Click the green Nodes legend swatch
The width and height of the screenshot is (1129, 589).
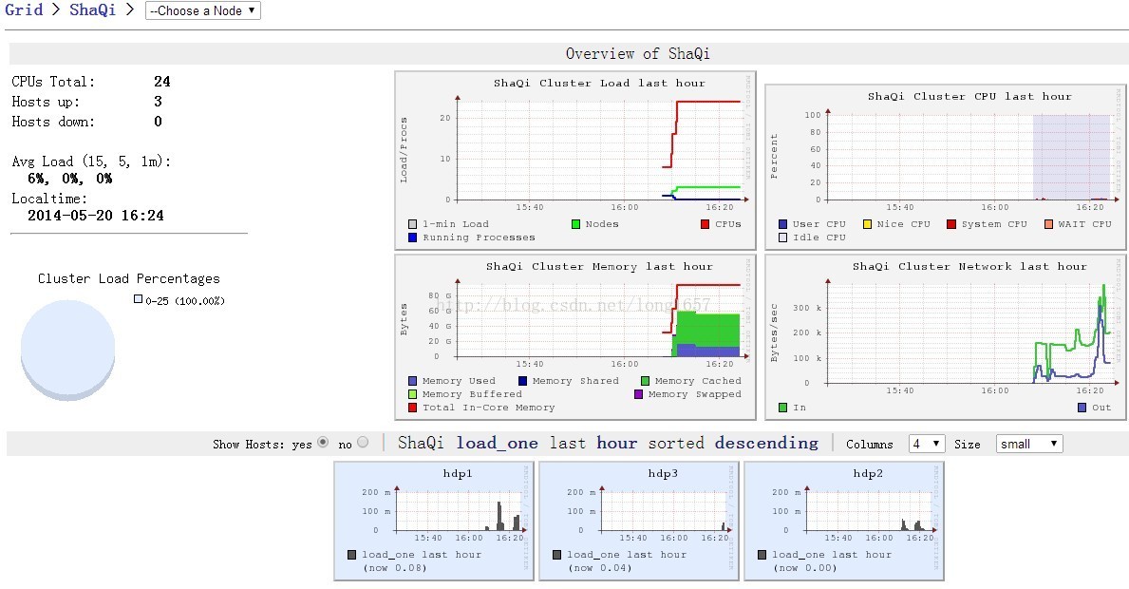click(575, 224)
